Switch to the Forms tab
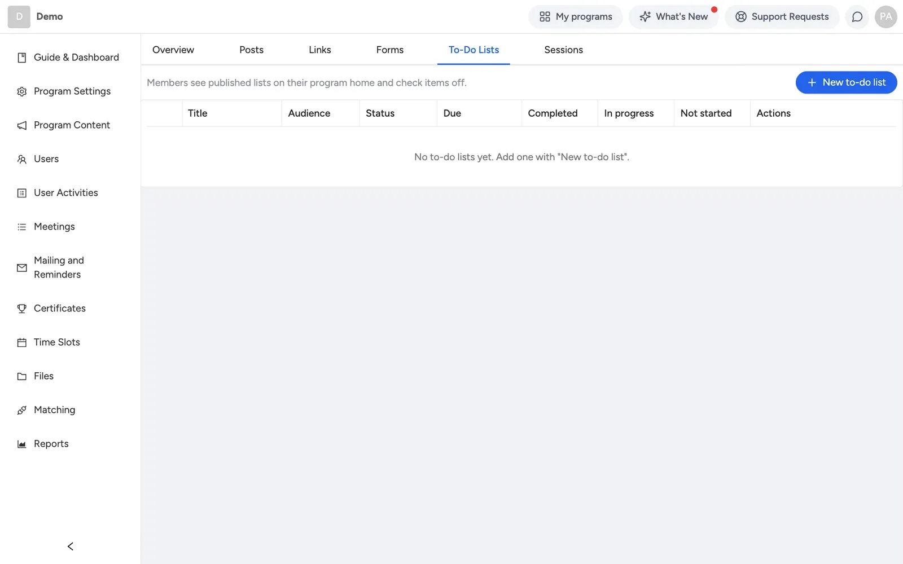 pos(390,50)
